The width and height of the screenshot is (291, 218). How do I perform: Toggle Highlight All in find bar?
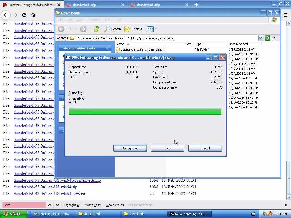[72, 205]
